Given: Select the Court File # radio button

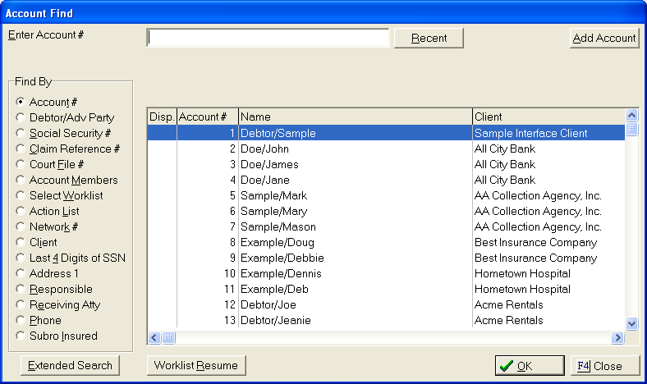Looking at the screenshot, I should coord(21,164).
